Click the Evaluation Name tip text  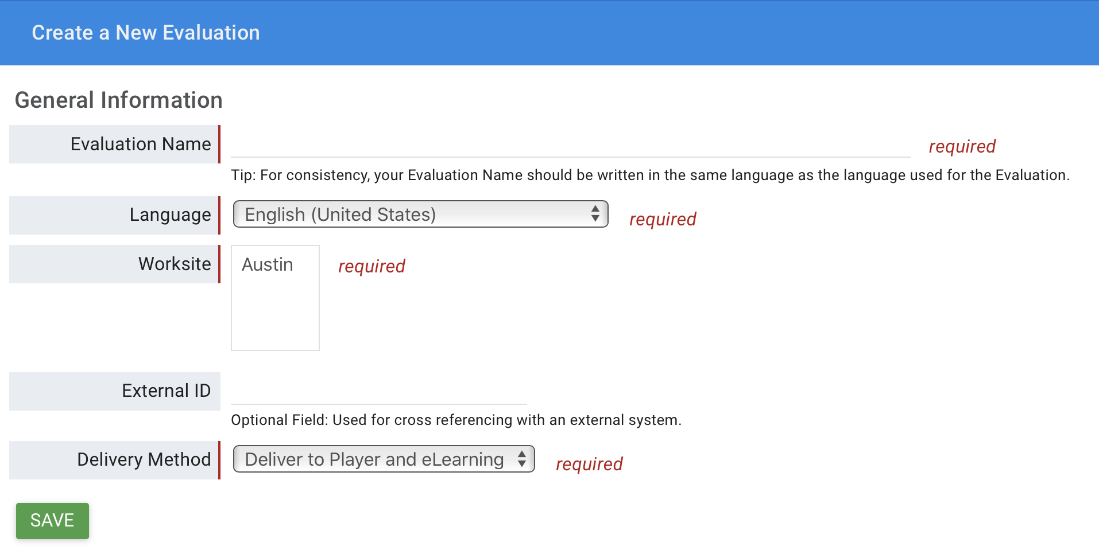coord(650,175)
